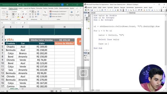Click the align left icon
This screenshot has height=94, width=167.
coord(30,14)
